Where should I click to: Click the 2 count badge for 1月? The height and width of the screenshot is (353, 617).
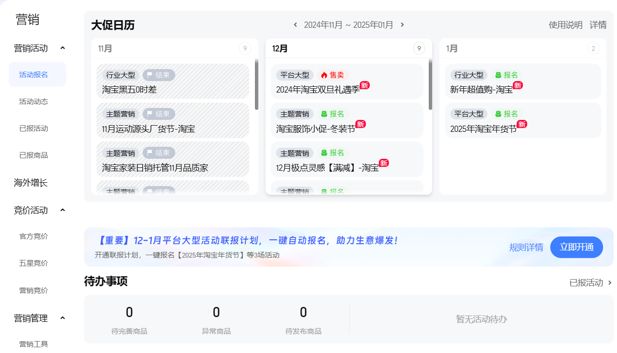tap(593, 48)
